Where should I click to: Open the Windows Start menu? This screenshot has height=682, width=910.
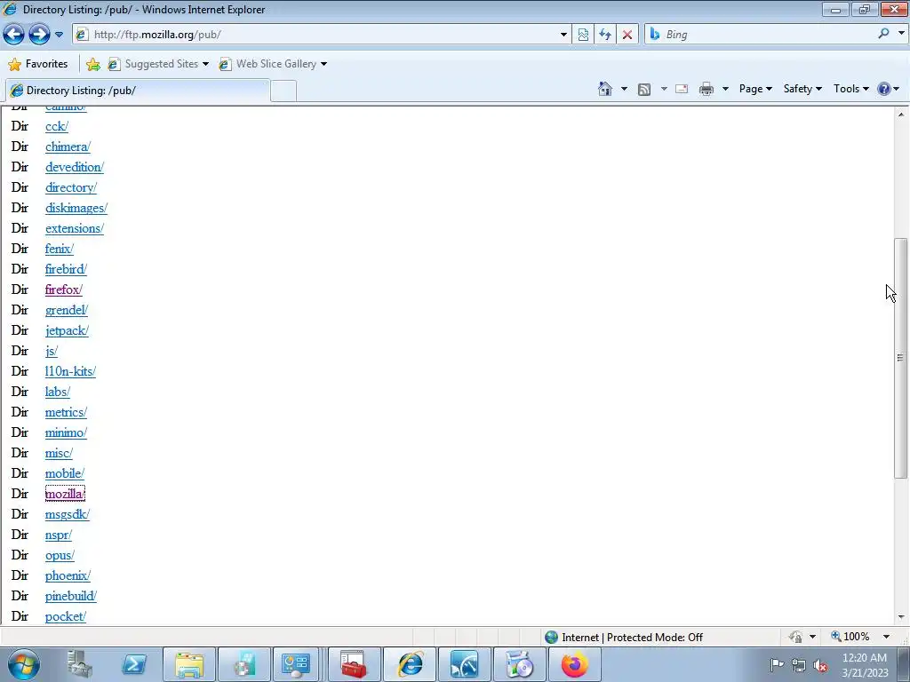(x=23, y=664)
